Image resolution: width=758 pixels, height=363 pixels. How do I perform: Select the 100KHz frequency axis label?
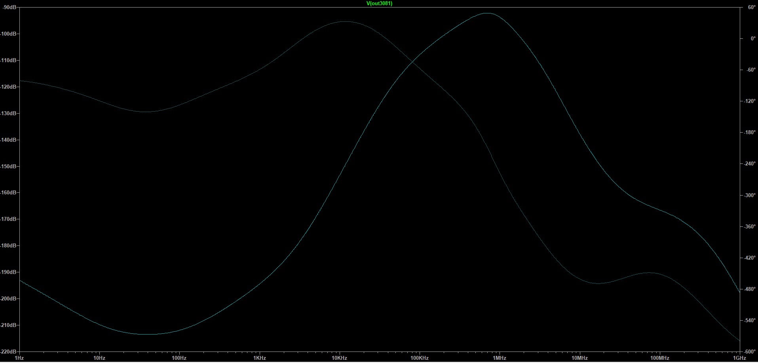tap(420, 358)
